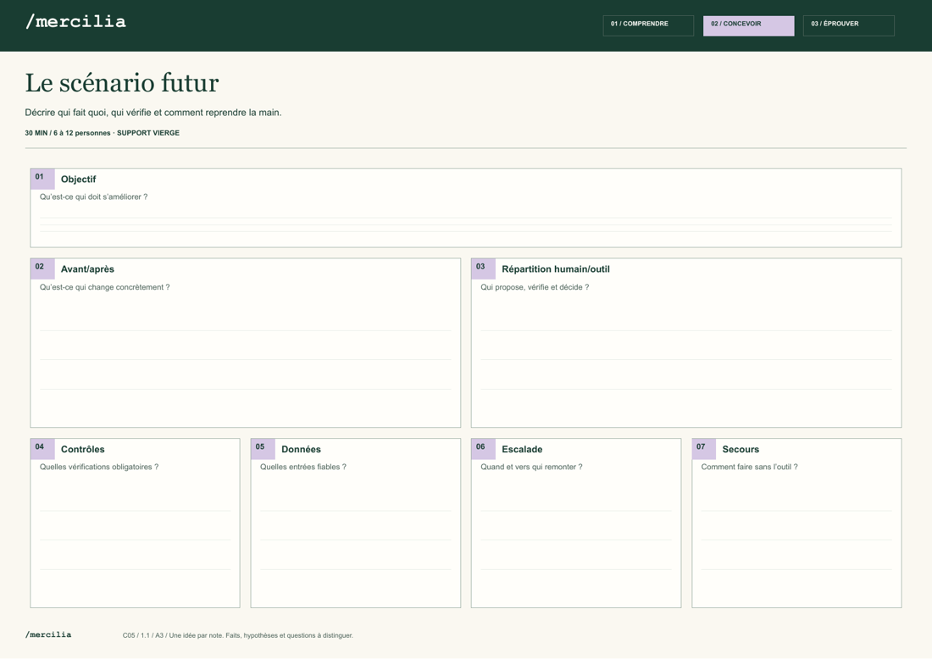Screen dimensions: 932x659
Task: Click the 01 number badge beside Objectif
Action: point(42,179)
